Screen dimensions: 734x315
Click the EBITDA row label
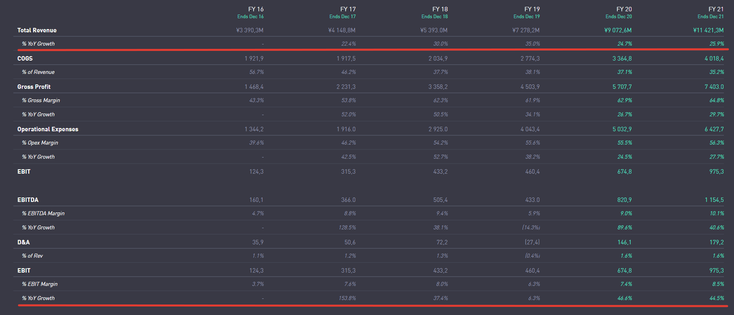28,200
